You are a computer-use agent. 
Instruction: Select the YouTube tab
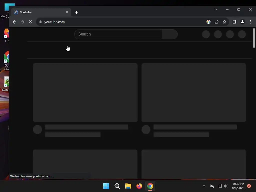[41, 12]
